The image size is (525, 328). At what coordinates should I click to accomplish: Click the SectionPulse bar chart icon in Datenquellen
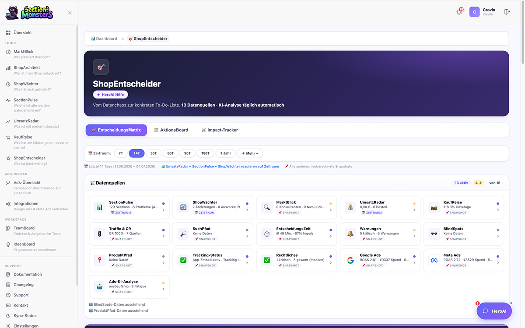coord(100,207)
